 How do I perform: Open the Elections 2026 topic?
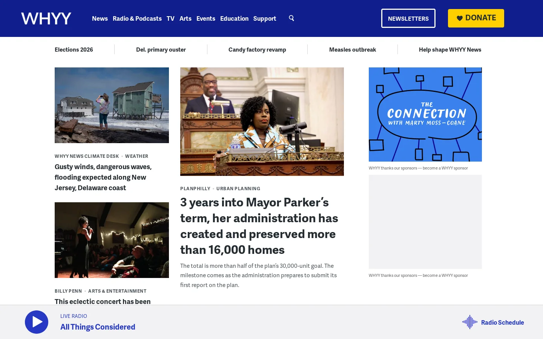pos(74,50)
